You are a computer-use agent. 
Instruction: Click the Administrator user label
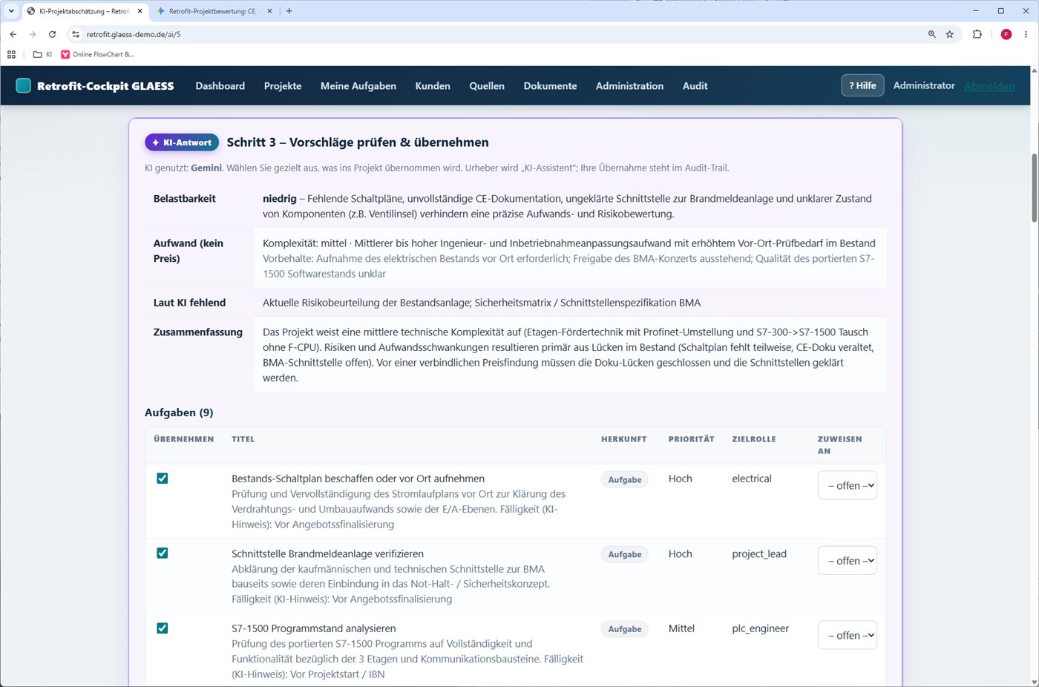(924, 85)
